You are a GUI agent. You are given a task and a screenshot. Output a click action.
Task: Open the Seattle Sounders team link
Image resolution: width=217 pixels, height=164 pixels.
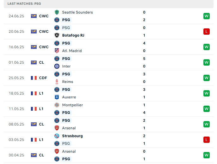77,12
